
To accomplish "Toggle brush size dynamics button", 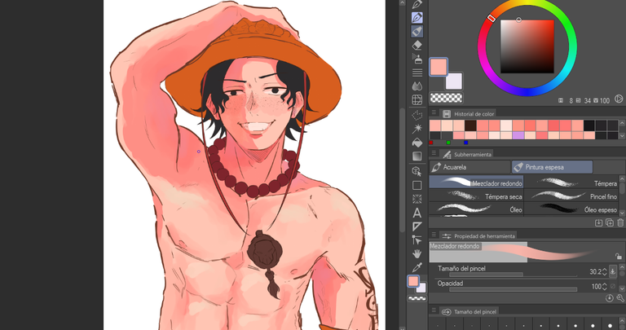I will (x=613, y=271).
